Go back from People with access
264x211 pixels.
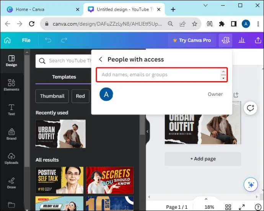tap(101, 59)
